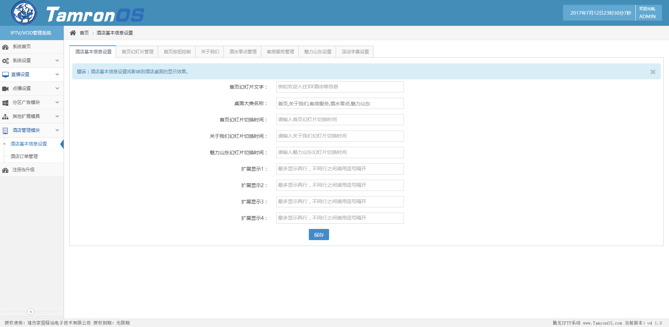Click the home icon in breadcrumb
Screen dimensions: 669x327
pyautogui.click(x=73, y=33)
